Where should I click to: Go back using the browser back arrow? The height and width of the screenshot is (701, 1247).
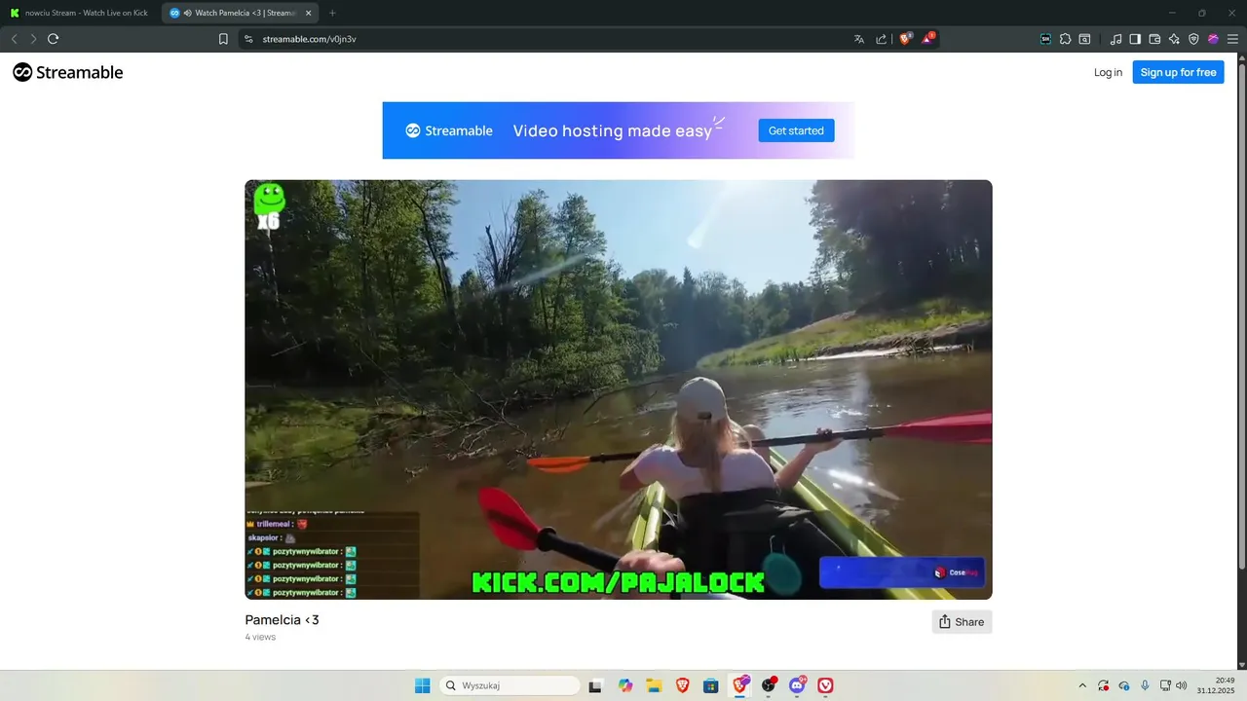(x=14, y=39)
